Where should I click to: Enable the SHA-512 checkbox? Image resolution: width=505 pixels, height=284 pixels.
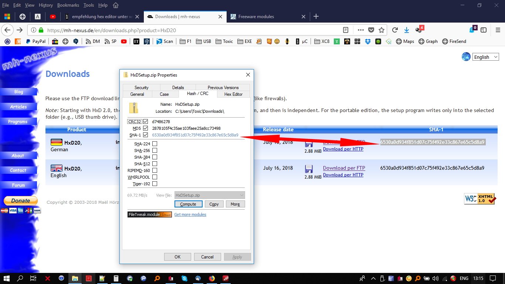[x=155, y=164]
